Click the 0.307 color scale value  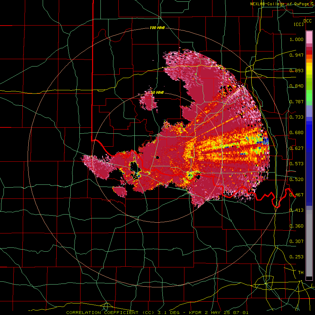(296, 241)
